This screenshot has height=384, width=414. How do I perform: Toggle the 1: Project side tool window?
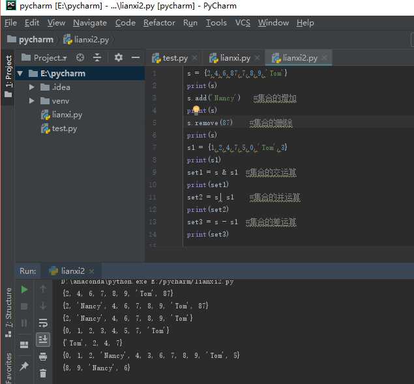(8, 76)
